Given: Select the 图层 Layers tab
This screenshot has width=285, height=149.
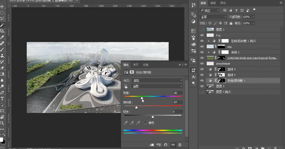Looking at the screenshot, I should (203, 3).
